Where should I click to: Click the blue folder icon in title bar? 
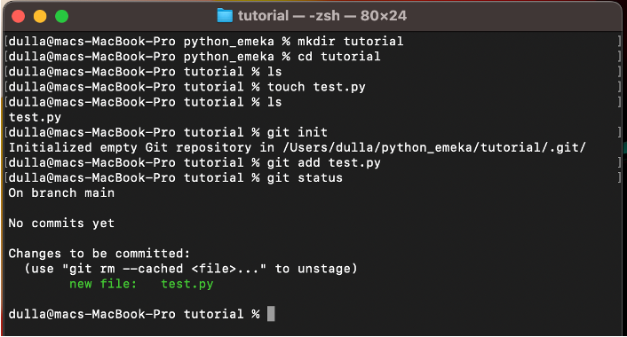pos(225,16)
